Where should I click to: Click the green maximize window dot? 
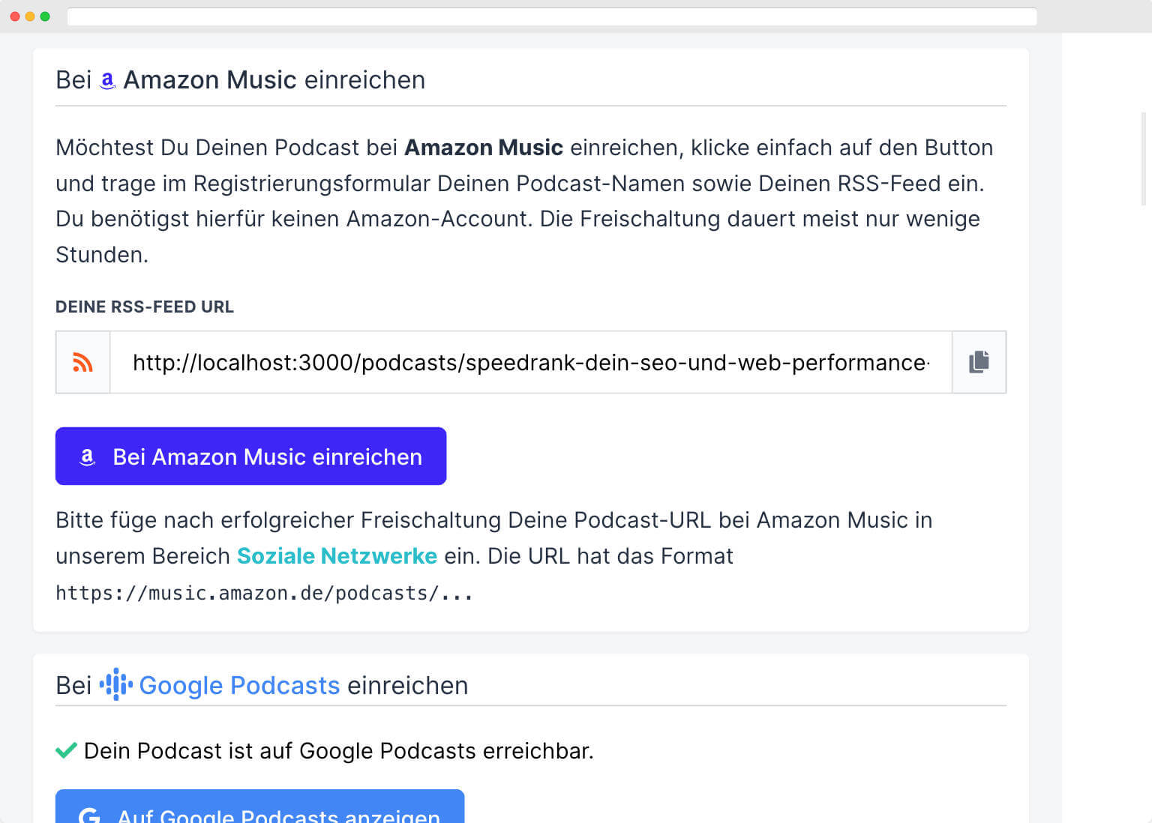[45, 16]
